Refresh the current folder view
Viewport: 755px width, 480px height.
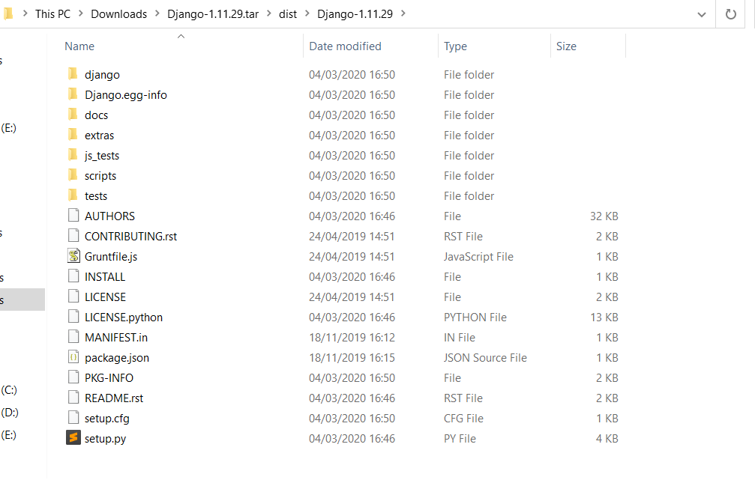[731, 14]
